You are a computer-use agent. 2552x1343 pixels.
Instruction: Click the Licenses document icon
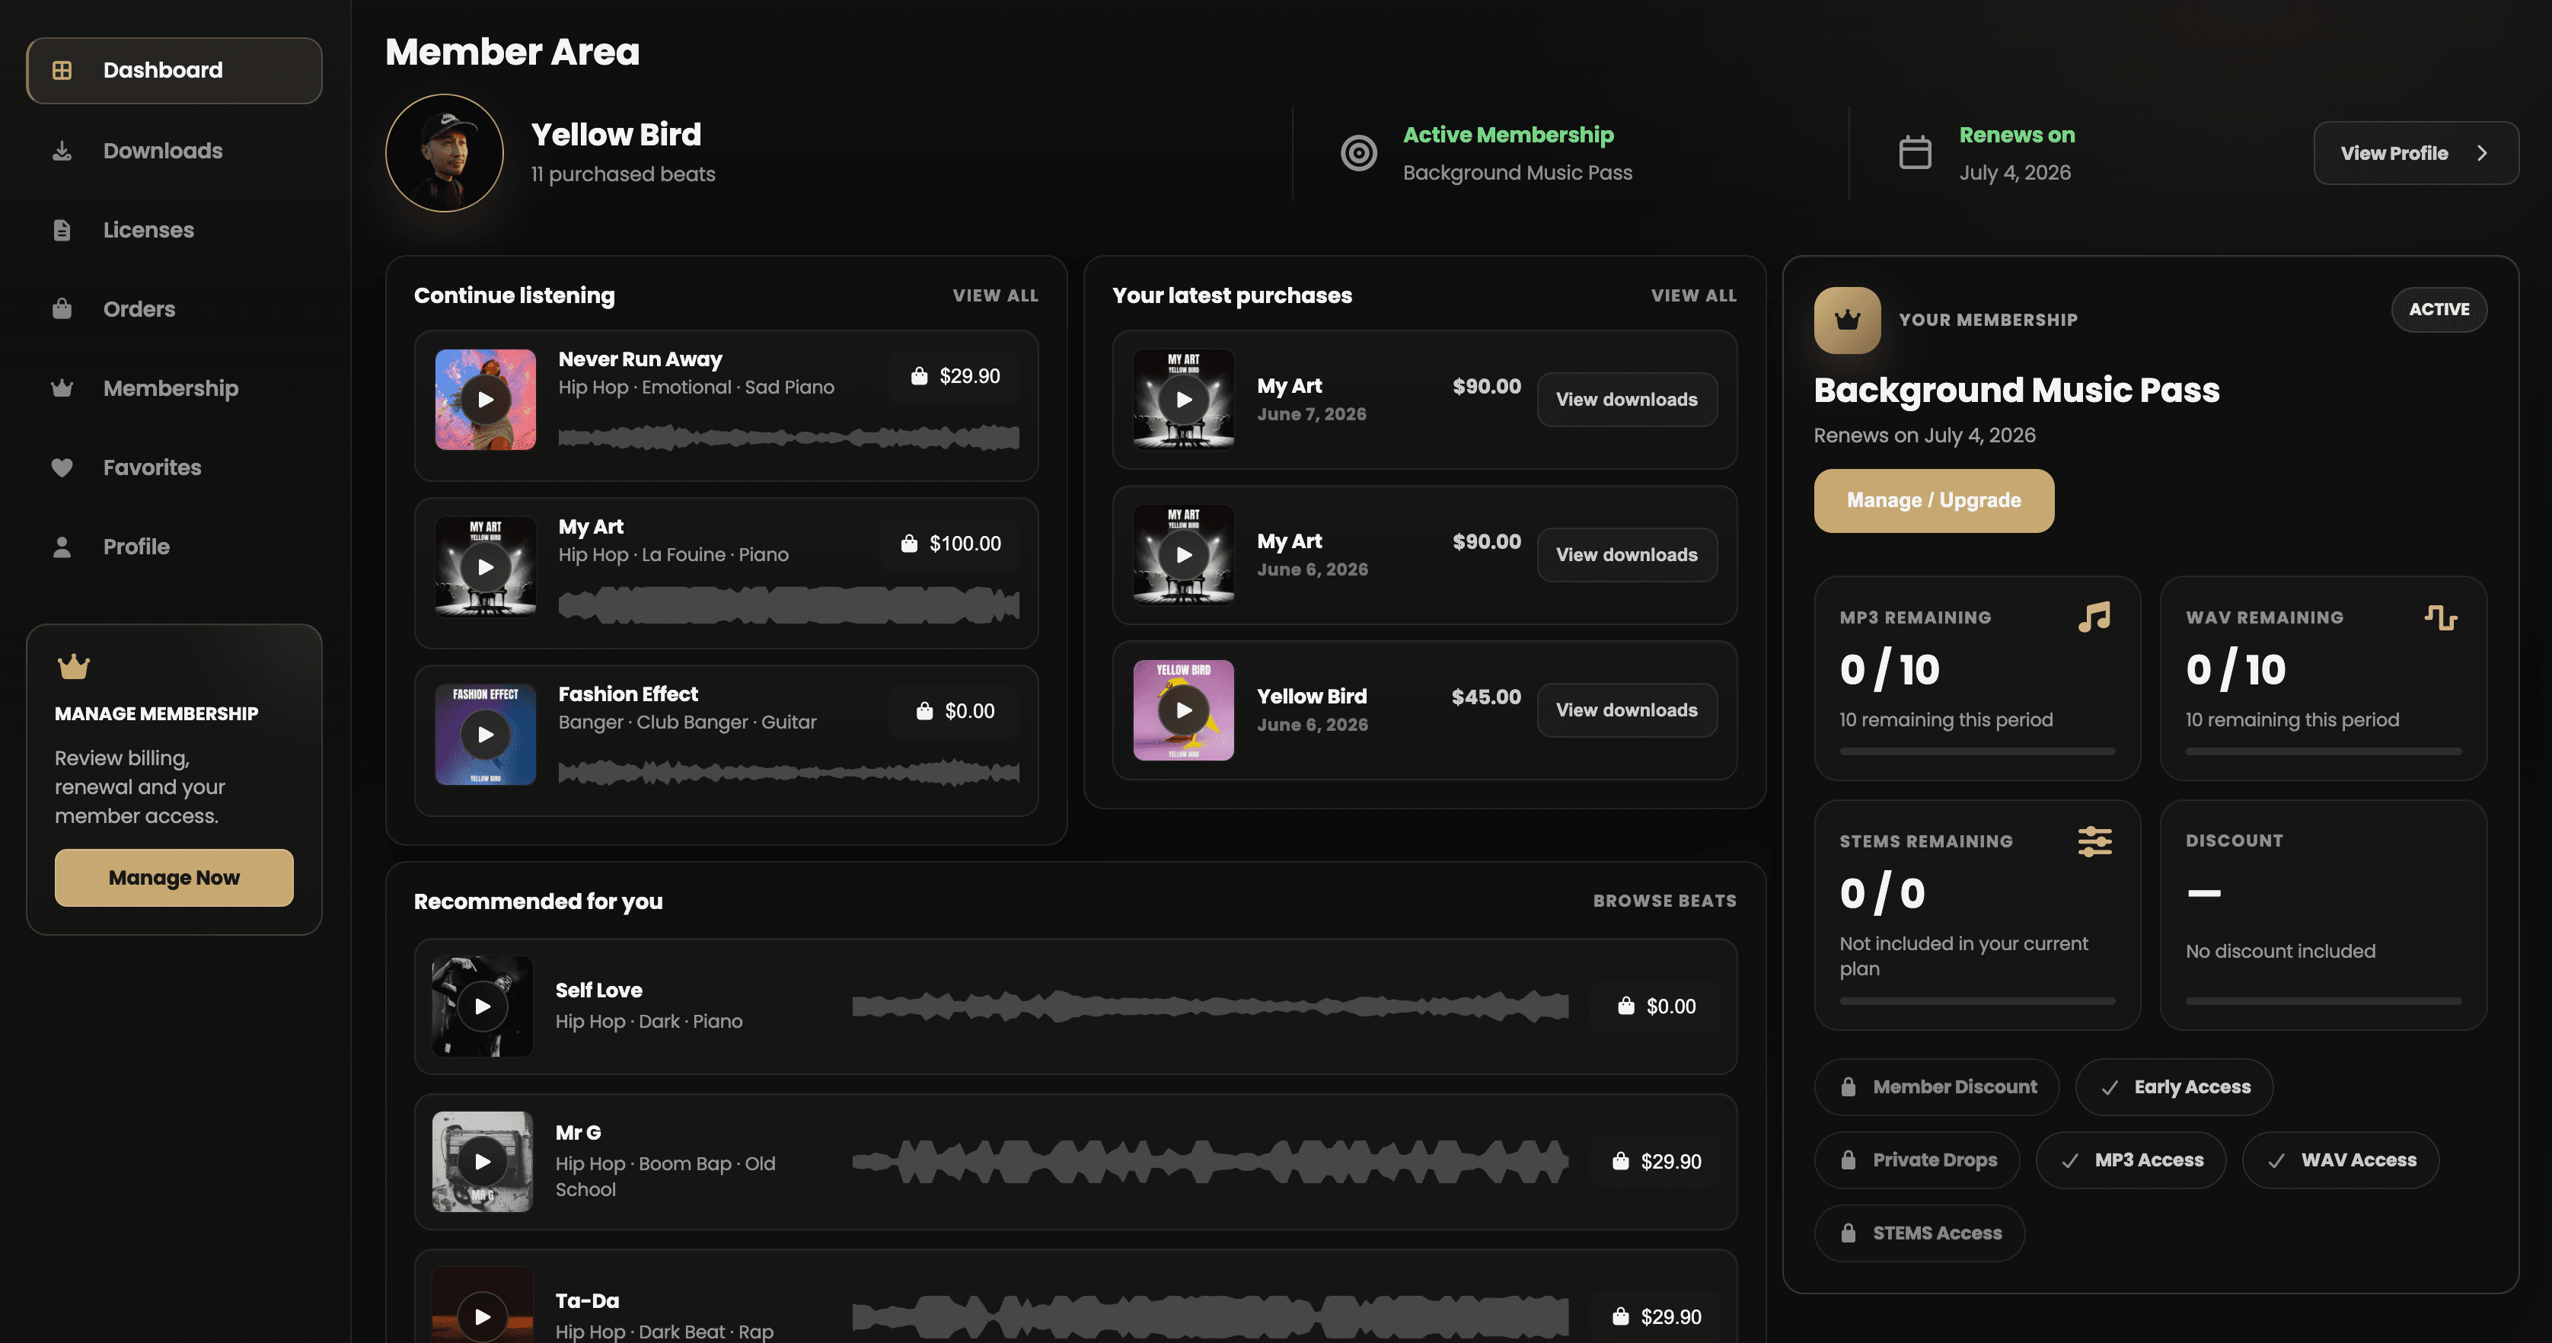pyautogui.click(x=62, y=230)
